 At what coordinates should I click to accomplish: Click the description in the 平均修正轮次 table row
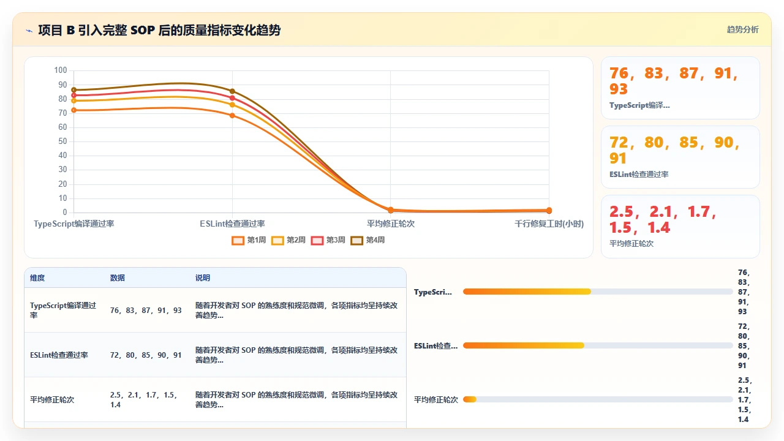pos(296,400)
